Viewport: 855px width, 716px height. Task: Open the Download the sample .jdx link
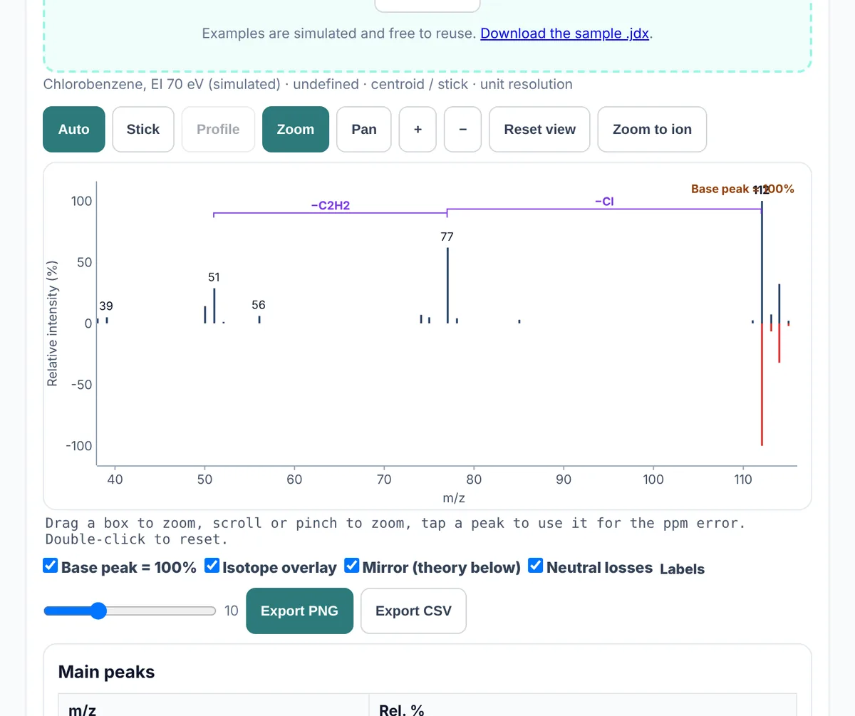(564, 33)
